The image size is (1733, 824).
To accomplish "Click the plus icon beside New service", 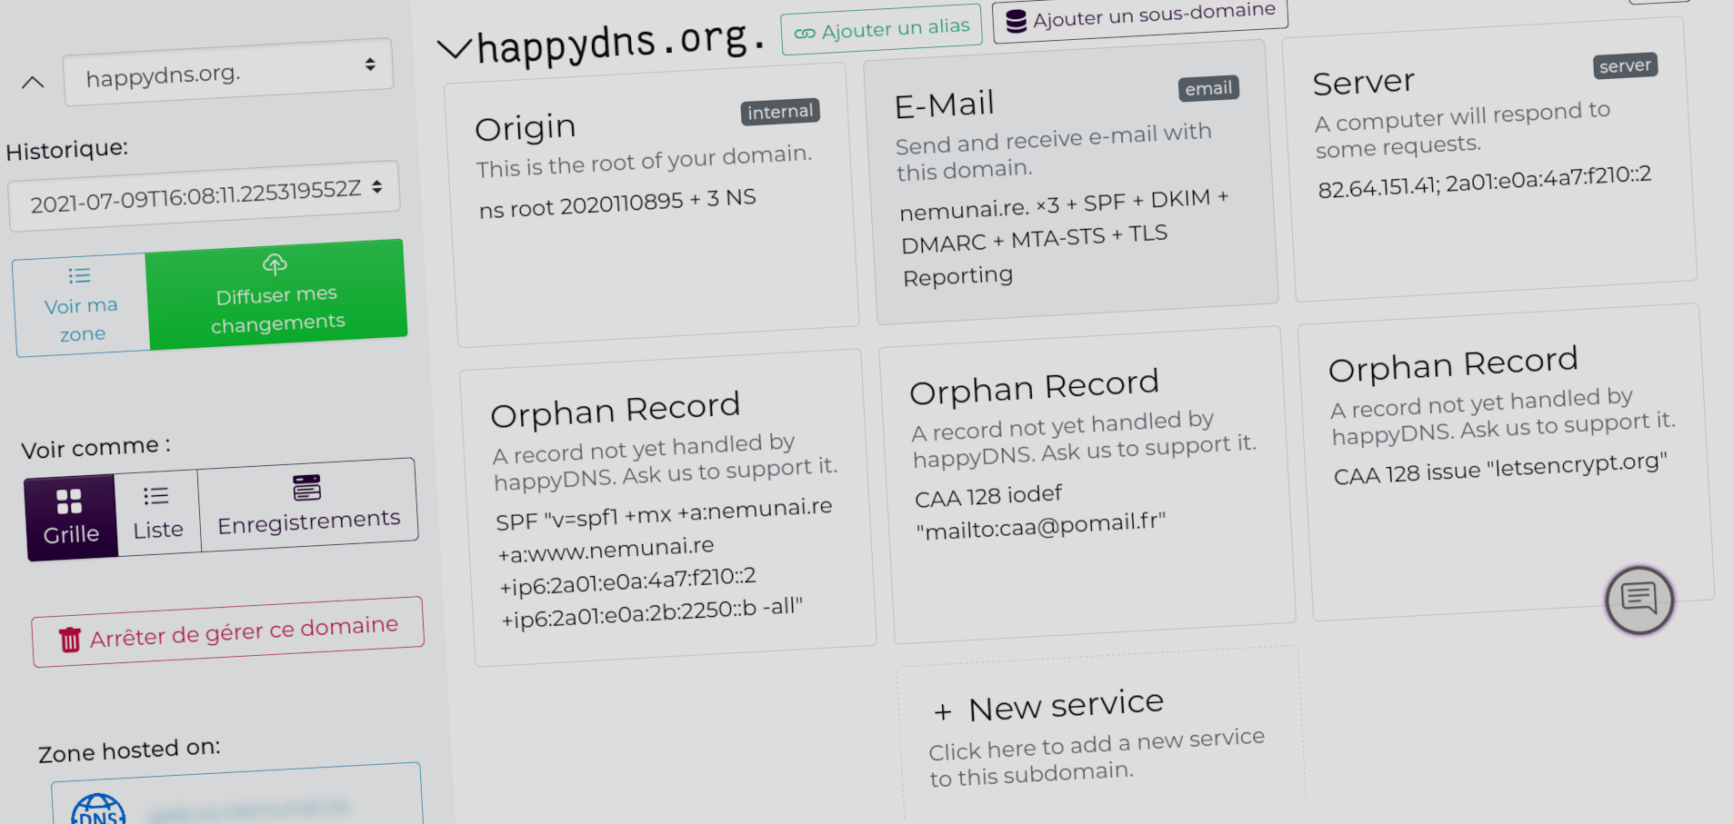I will point(943,712).
